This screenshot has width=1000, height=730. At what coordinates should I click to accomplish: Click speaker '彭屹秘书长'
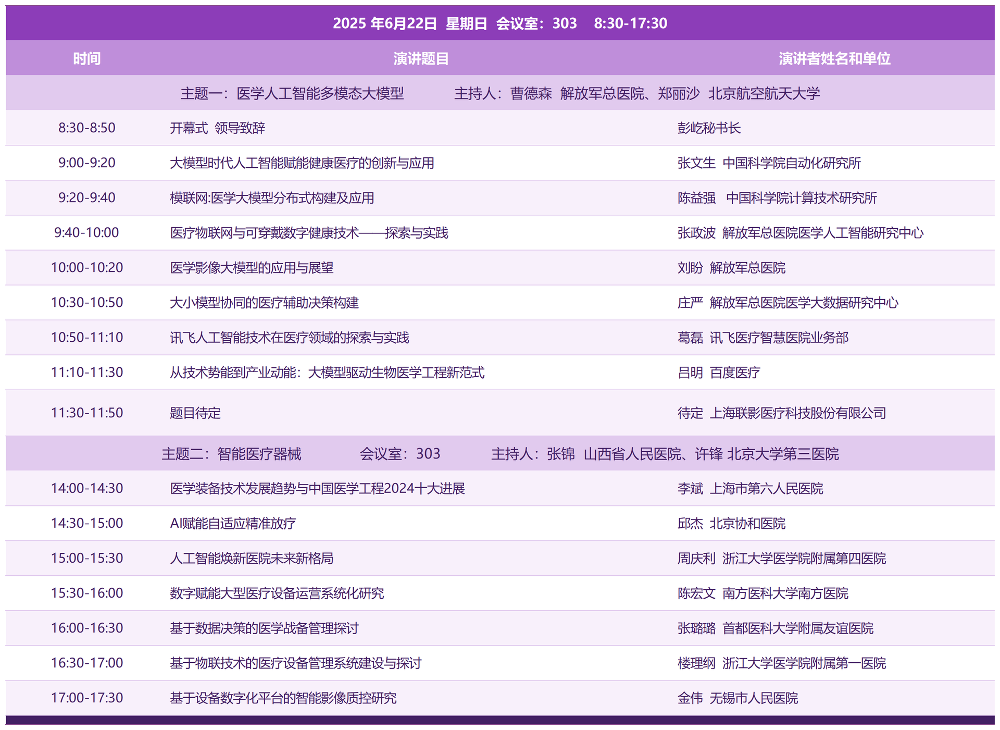tap(709, 128)
